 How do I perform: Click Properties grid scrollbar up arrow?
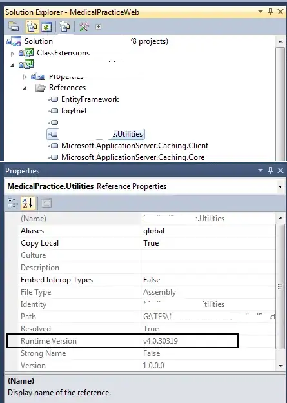coord(281,218)
